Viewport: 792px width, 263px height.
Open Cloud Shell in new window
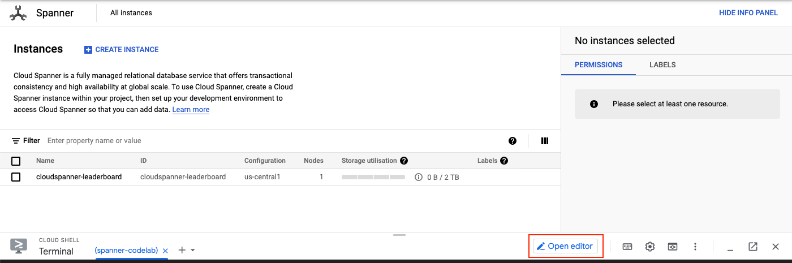[x=753, y=247]
